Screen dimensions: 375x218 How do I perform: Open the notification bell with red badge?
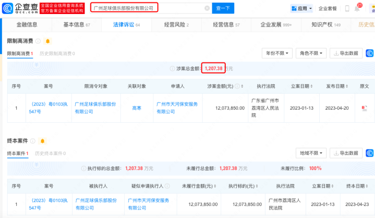pos(357,8)
